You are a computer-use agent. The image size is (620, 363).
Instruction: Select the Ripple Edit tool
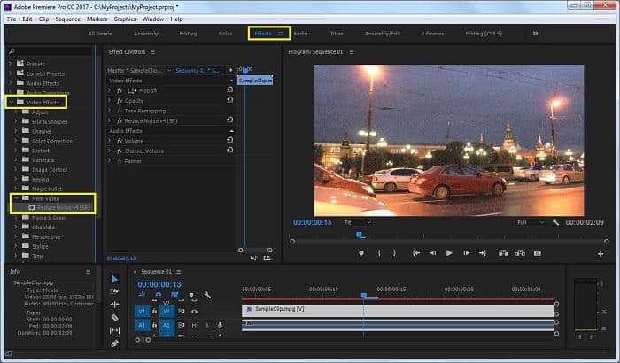click(x=114, y=304)
